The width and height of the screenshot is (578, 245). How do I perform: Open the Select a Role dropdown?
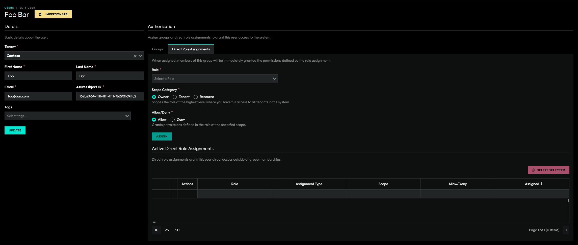point(215,79)
